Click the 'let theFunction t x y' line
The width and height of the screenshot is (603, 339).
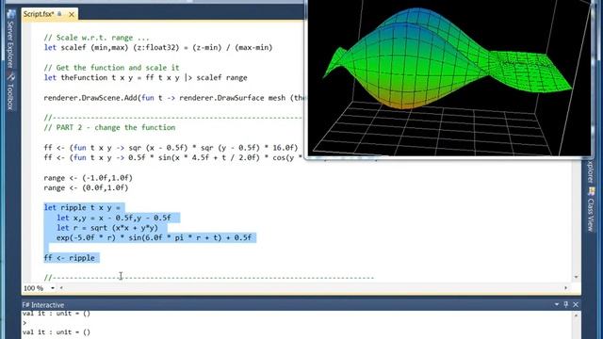tap(145, 77)
